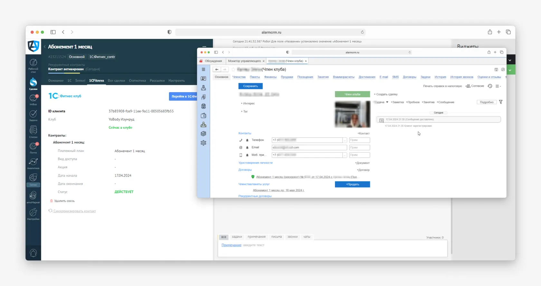Screen dimensions: 541x286
Task: Open history clock icon next to Согласие
Action: pos(490,86)
